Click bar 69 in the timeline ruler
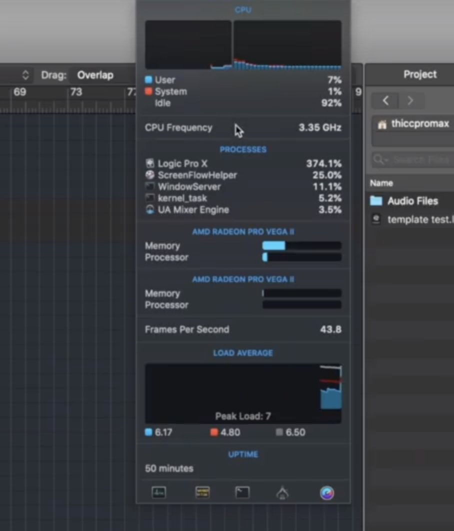Viewport: 454px width, 531px height. [x=19, y=92]
